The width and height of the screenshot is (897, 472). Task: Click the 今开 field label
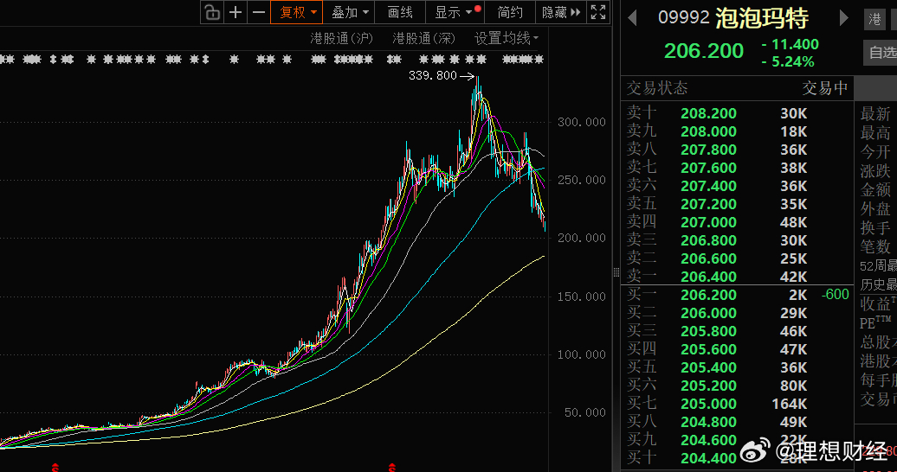[x=875, y=151]
